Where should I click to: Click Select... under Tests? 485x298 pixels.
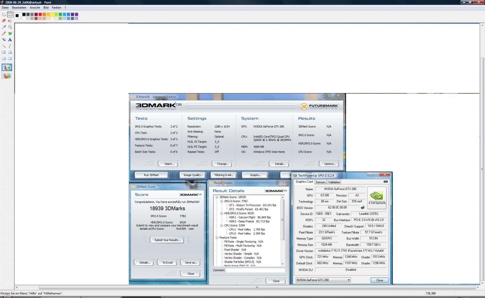point(169,164)
